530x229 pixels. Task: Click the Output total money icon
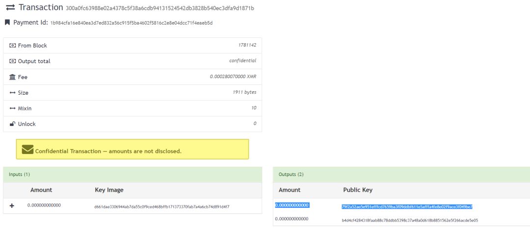point(12,61)
